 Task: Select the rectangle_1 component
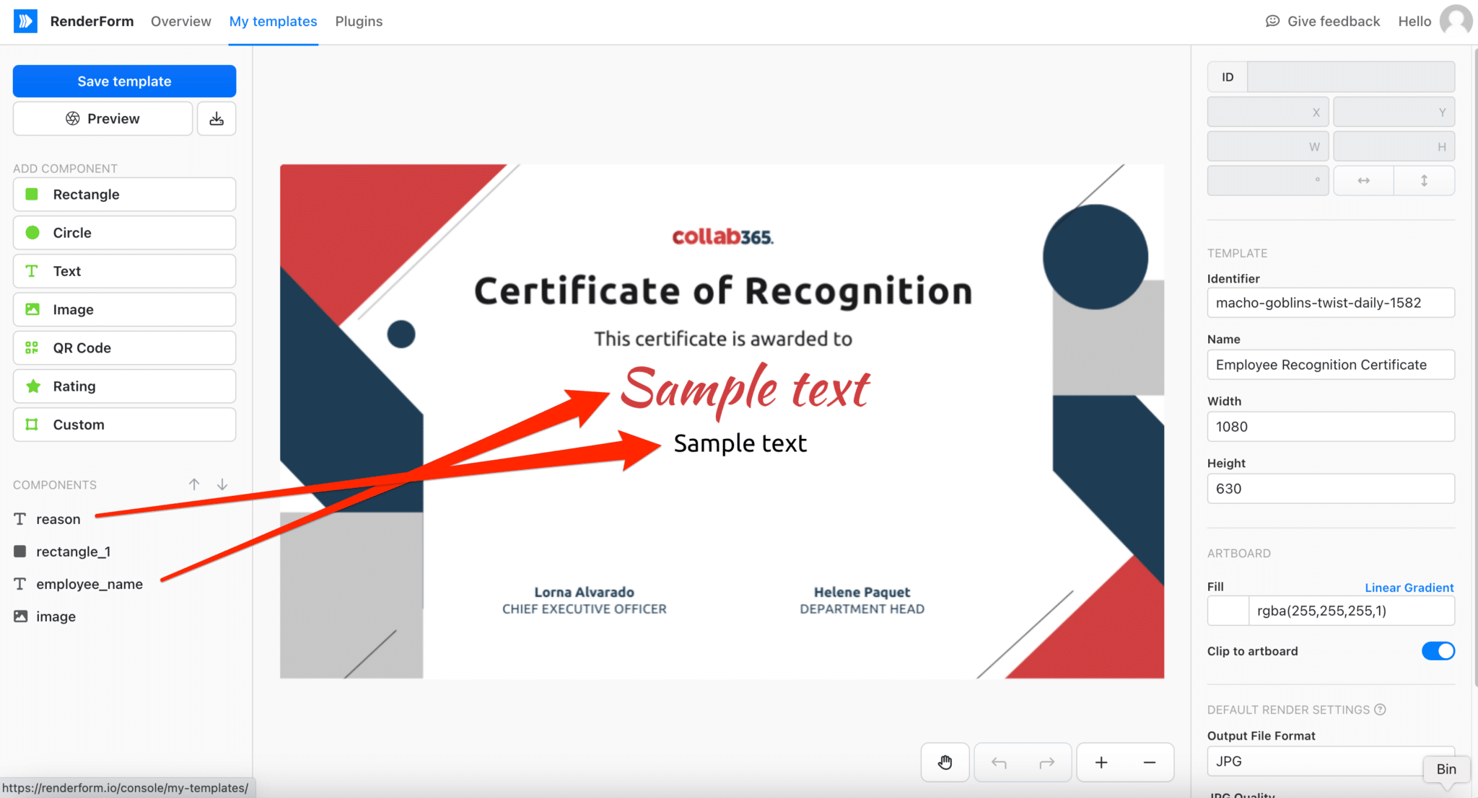click(x=73, y=551)
